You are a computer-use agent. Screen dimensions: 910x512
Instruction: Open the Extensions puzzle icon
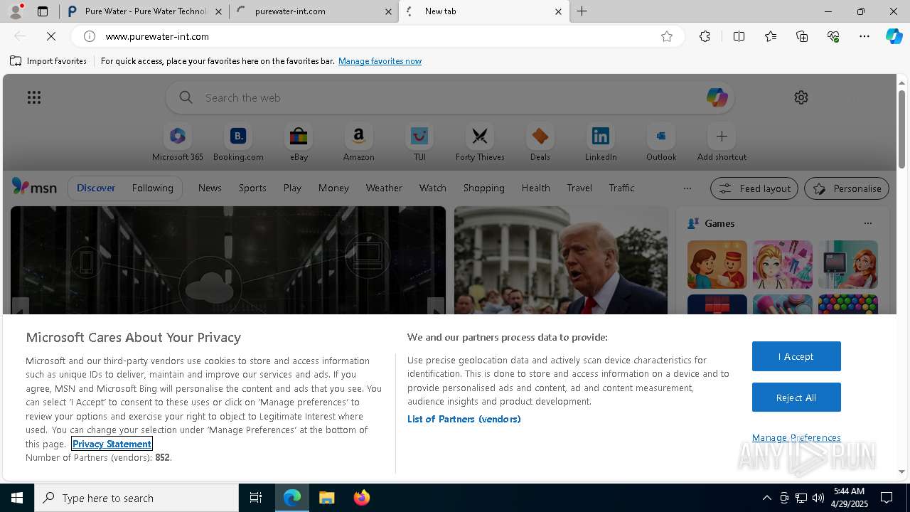tap(705, 36)
